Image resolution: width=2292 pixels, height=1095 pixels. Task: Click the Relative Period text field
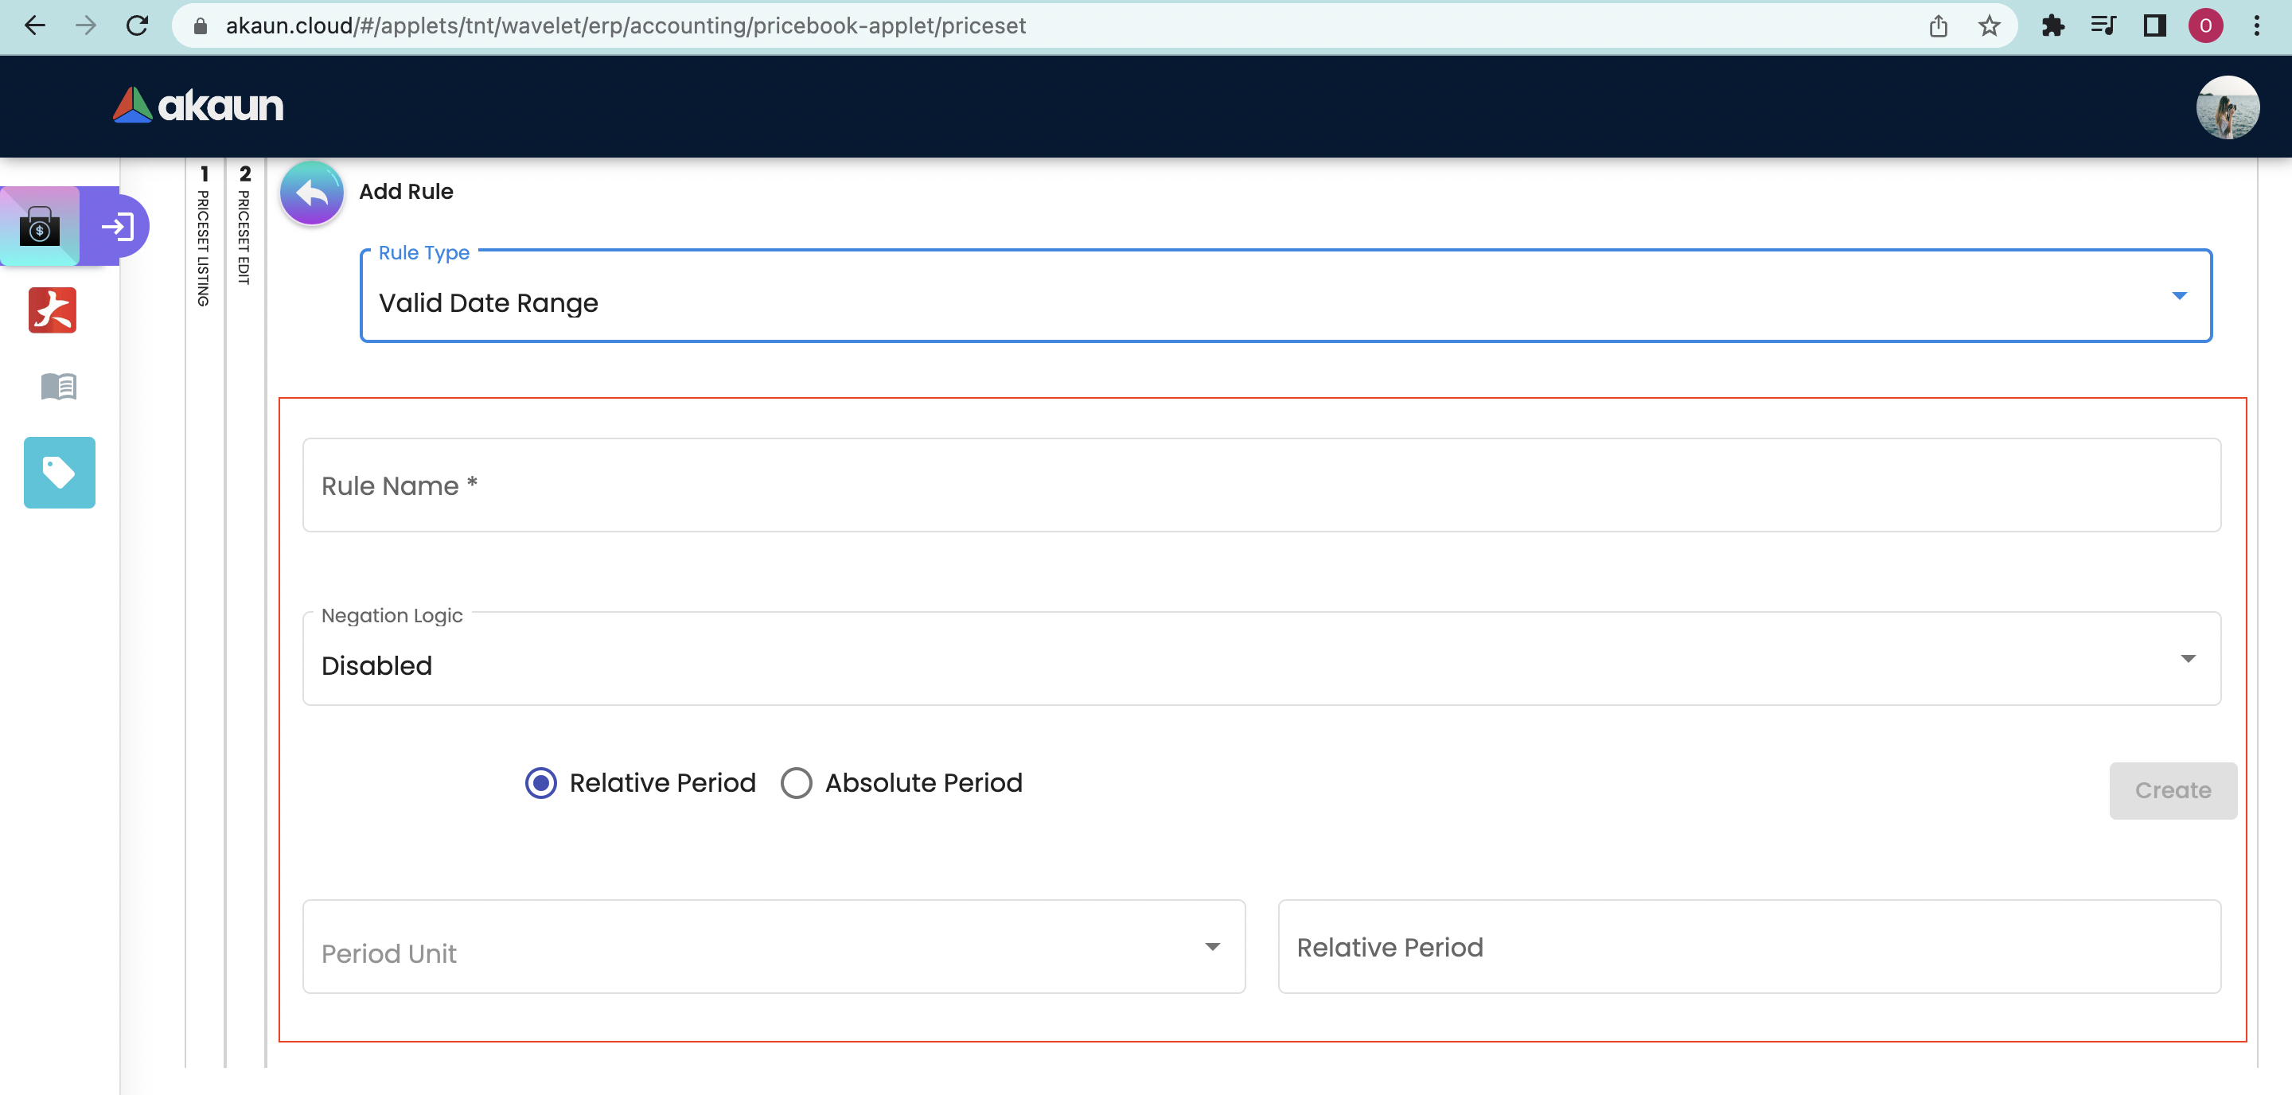tap(1748, 947)
